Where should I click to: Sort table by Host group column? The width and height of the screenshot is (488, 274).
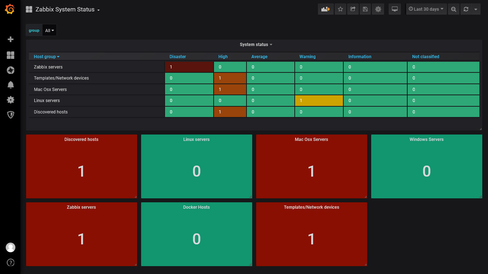(46, 57)
